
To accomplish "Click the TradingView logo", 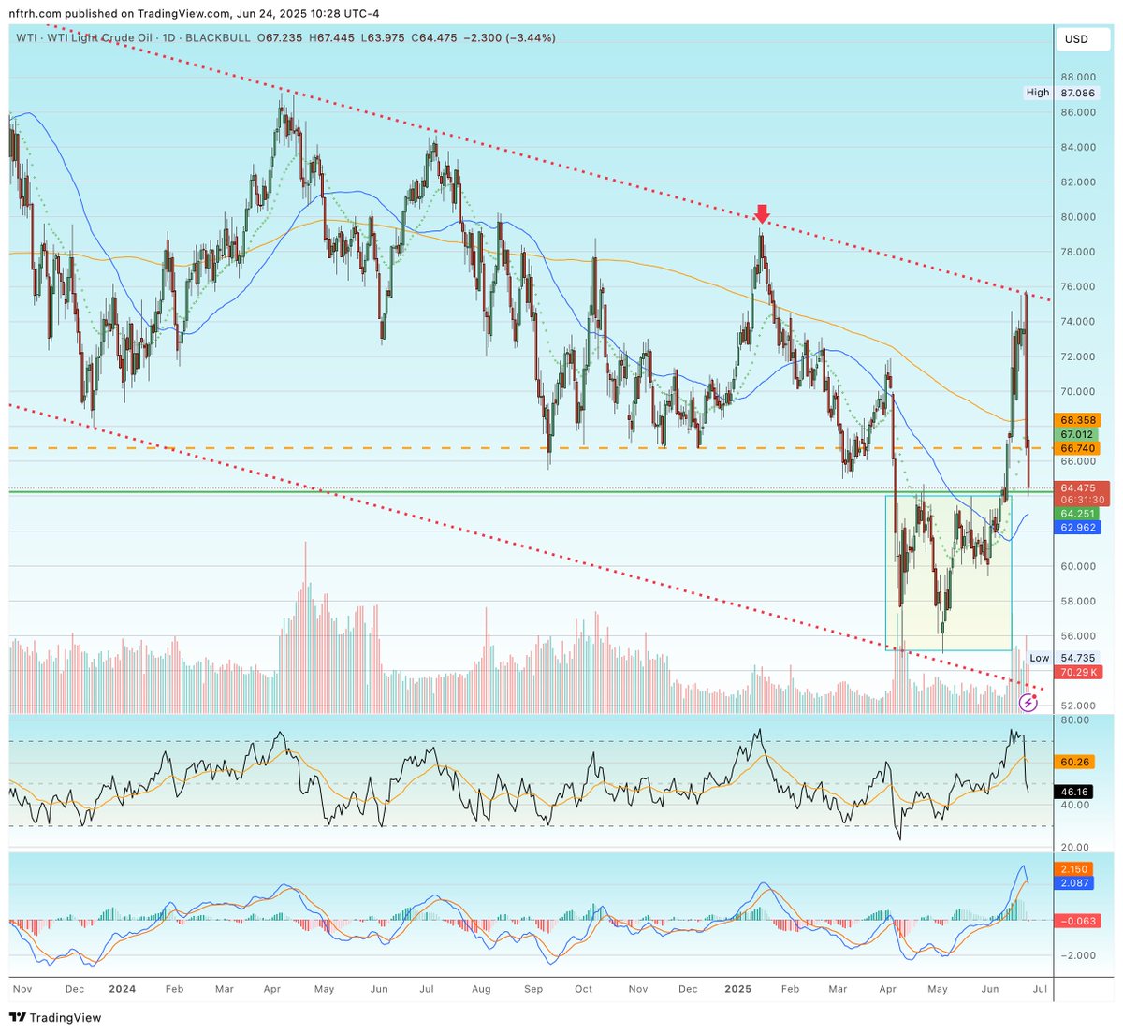I will click(x=55, y=1017).
